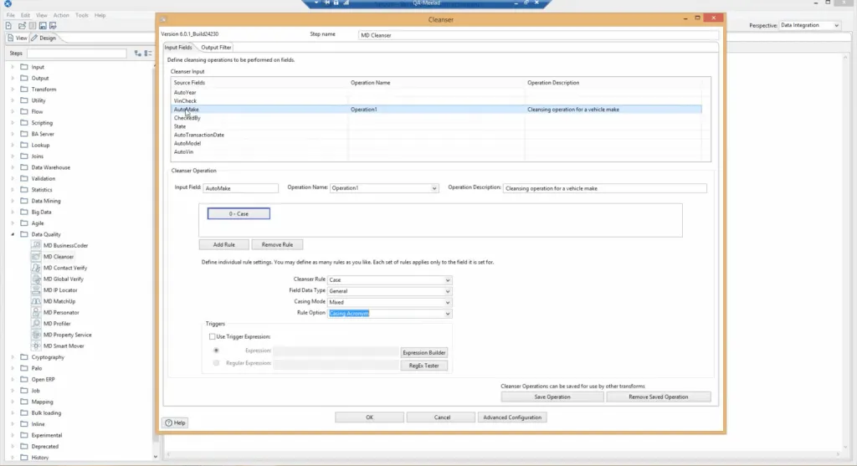The height and width of the screenshot is (466, 857).
Task: Click the Scripting folder icon
Action: click(24, 122)
